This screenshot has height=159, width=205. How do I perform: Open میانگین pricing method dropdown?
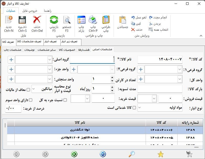[34, 89]
